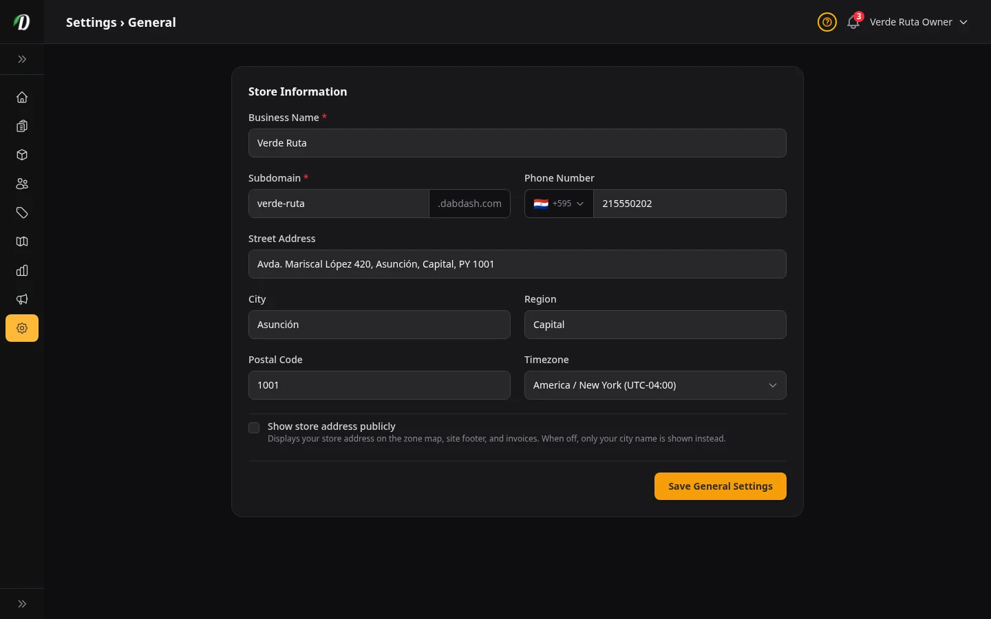Open the Timezone dropdown

coord(655,385)
